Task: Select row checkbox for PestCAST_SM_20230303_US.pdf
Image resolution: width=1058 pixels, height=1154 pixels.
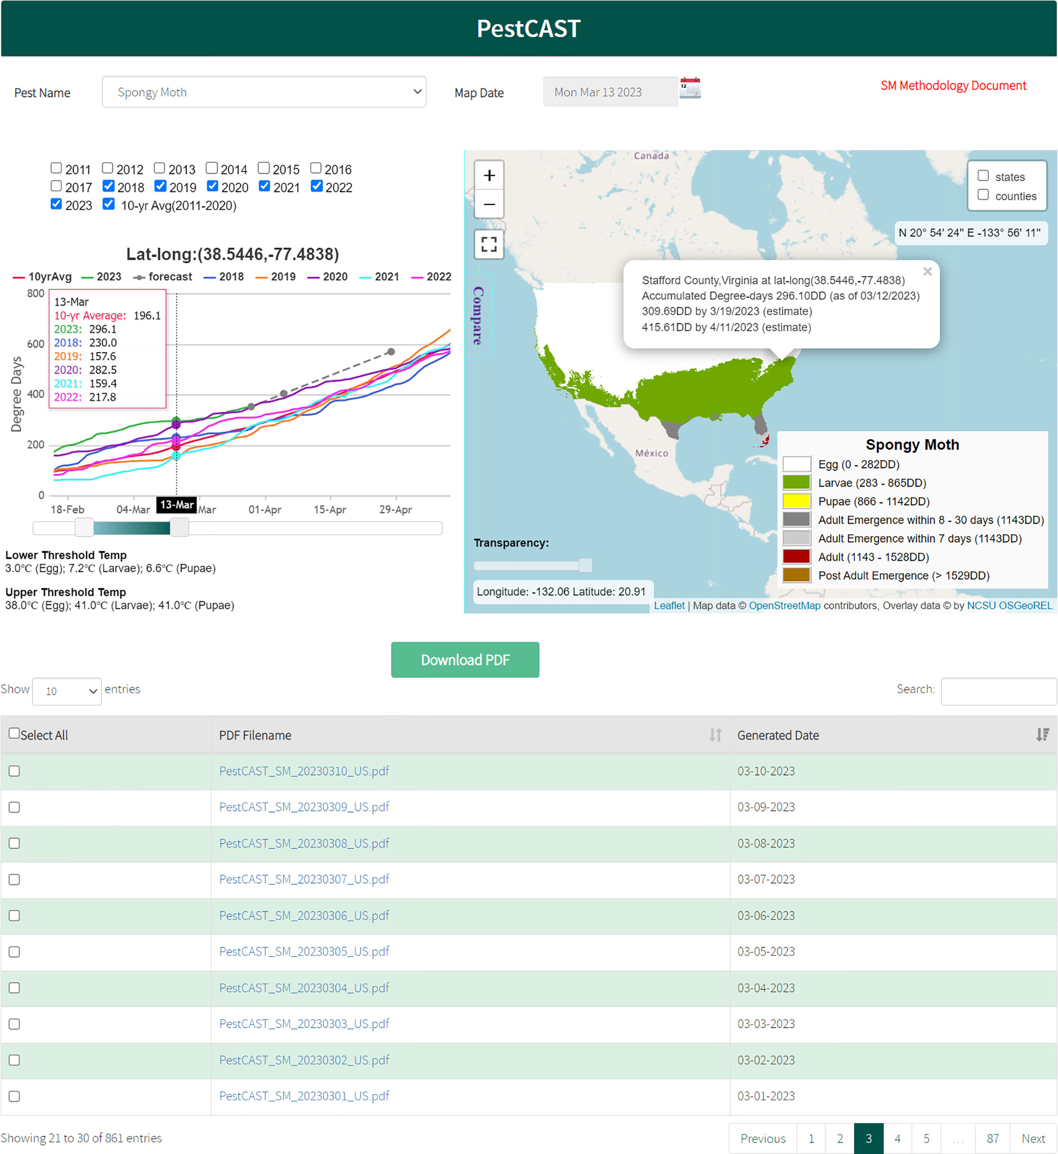Action: click(14, 1024)
